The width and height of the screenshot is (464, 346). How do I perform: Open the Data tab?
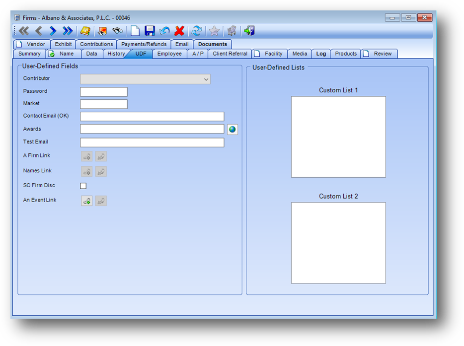tap(92, 54)
